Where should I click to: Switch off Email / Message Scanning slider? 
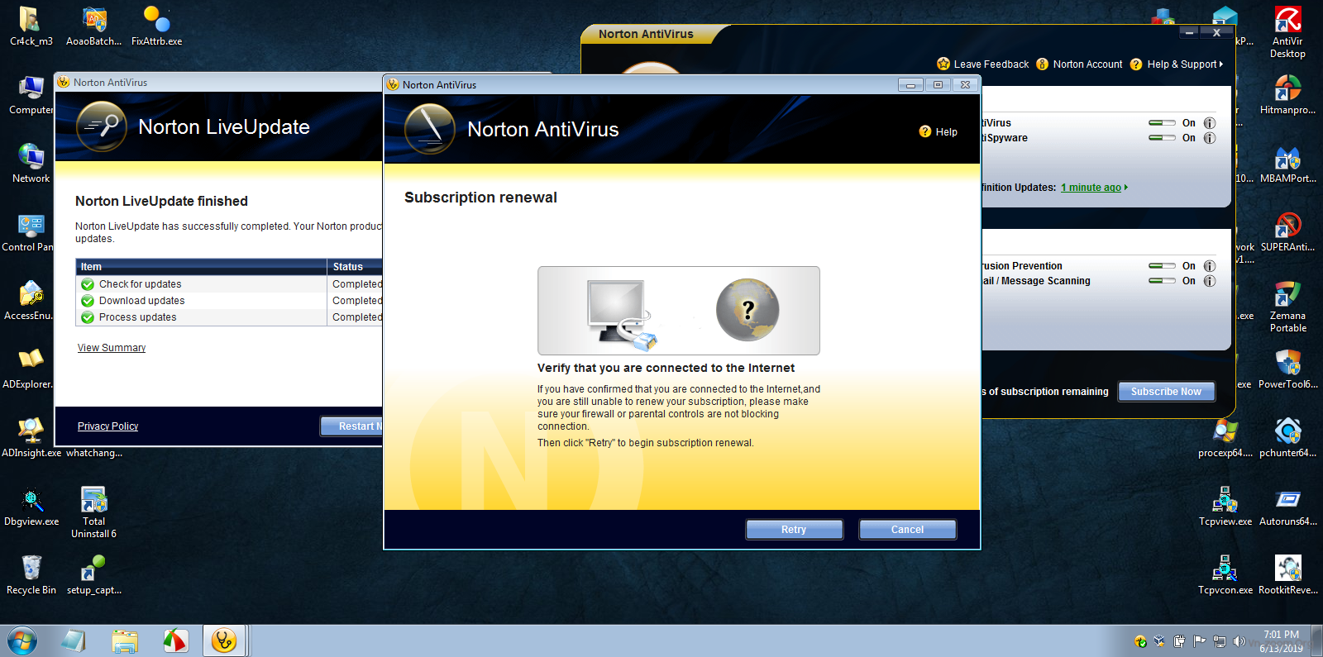pyautogui.click(x=1162, y=281)
